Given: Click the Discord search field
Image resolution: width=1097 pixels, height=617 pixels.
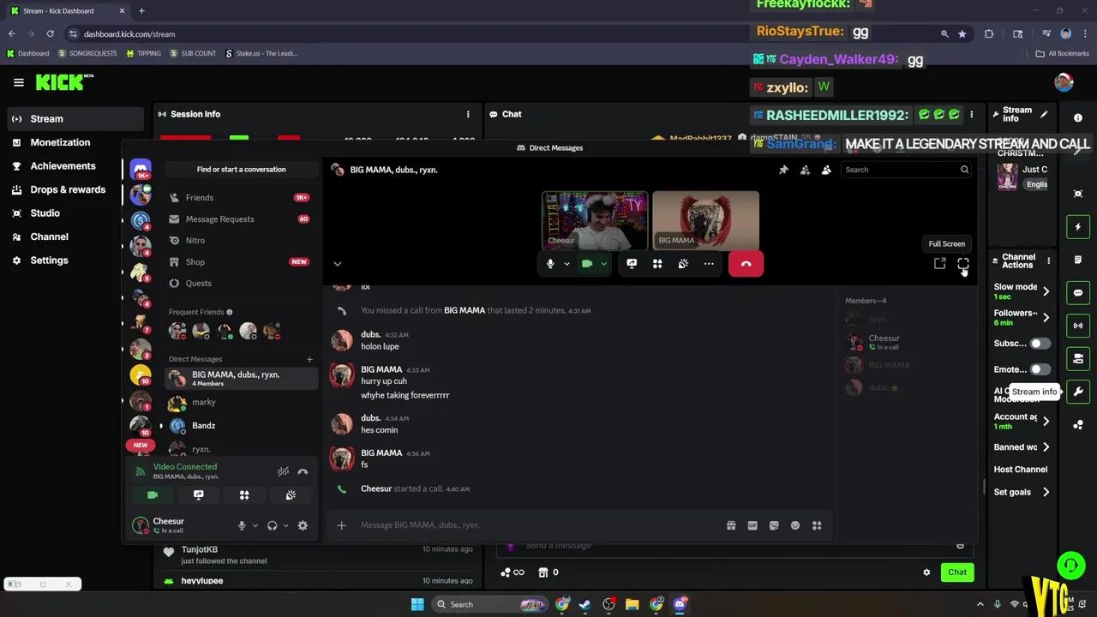Looking at the screenshot, I should point(905,170).
